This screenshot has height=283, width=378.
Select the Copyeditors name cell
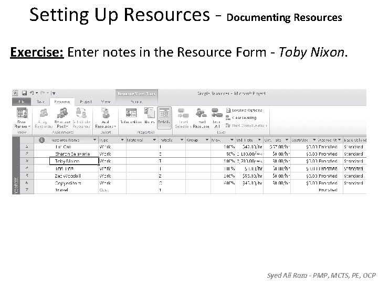tap(74, 183)
